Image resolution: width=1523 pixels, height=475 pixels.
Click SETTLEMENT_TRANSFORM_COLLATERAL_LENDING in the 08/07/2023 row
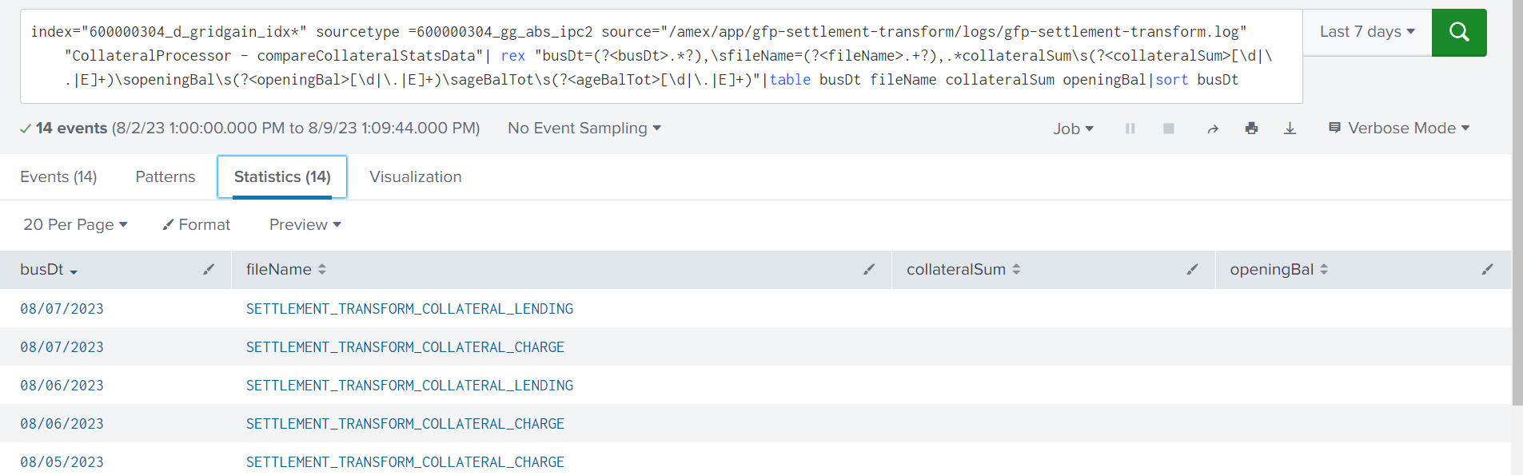point(409,309)
